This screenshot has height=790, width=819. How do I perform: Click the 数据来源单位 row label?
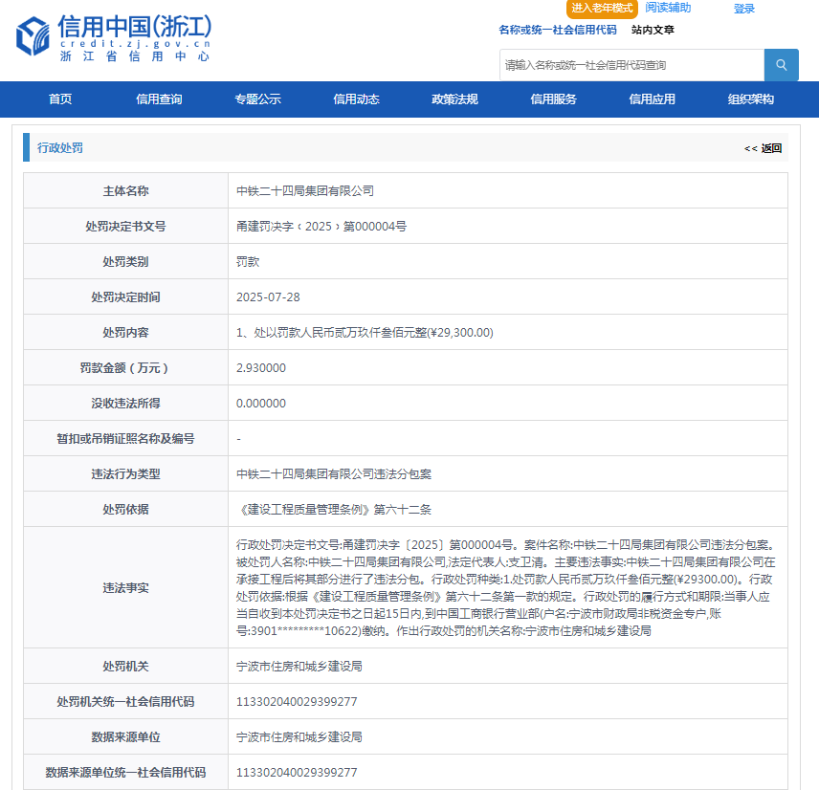pyautogui.click(x=126, y=737)
